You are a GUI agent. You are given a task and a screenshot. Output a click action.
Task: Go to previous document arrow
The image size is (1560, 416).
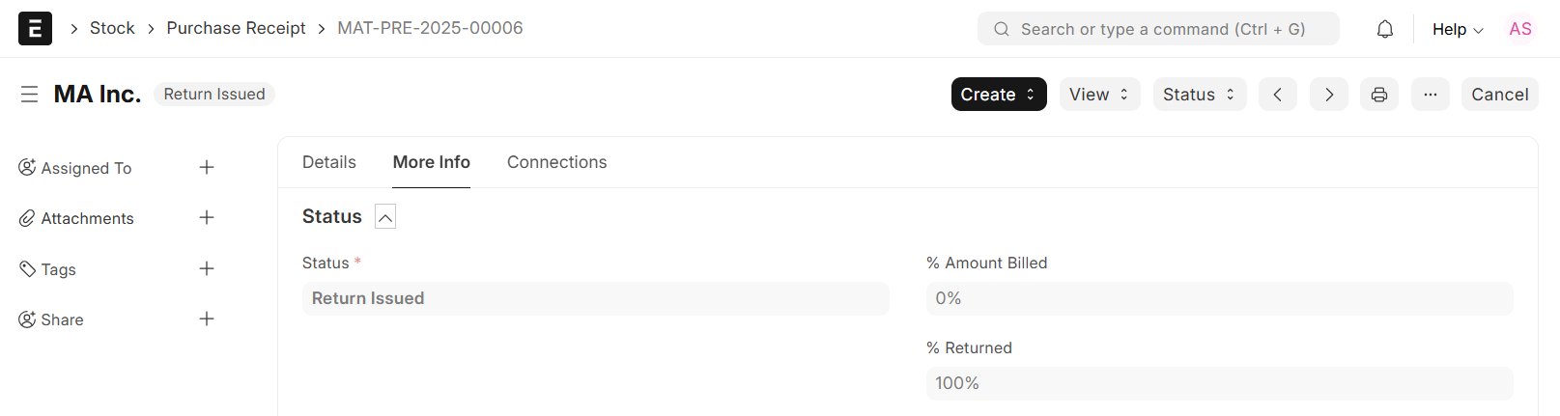[x=1277, y=95]
